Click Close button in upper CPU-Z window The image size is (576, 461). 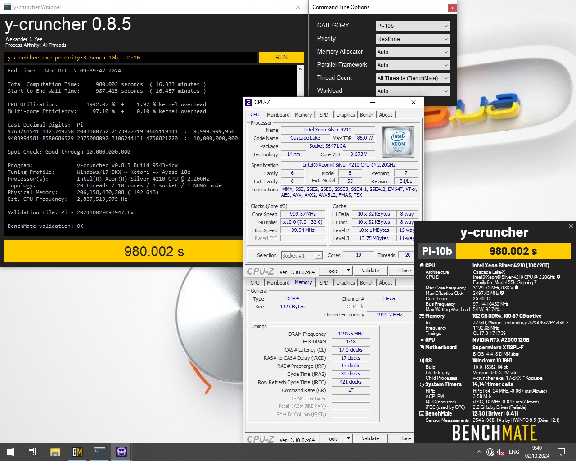point(405,271)
